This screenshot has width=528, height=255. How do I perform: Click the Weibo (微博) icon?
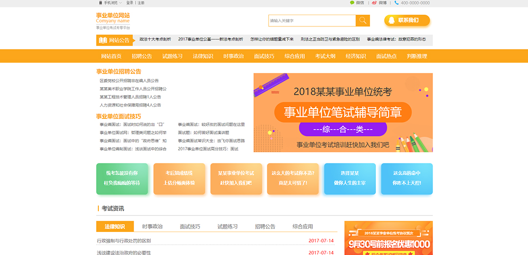tap(374, 3)
